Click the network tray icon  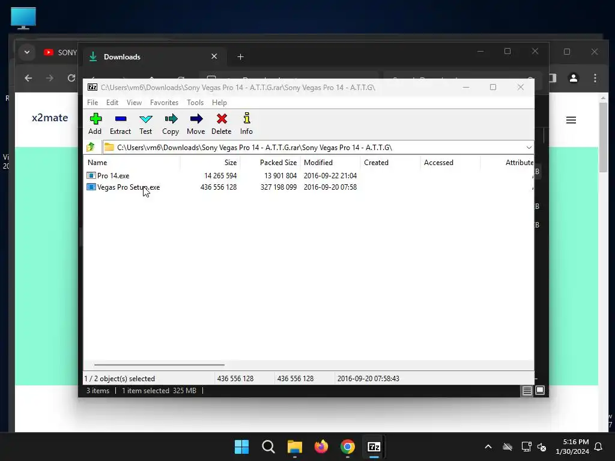tap(526, 447)
